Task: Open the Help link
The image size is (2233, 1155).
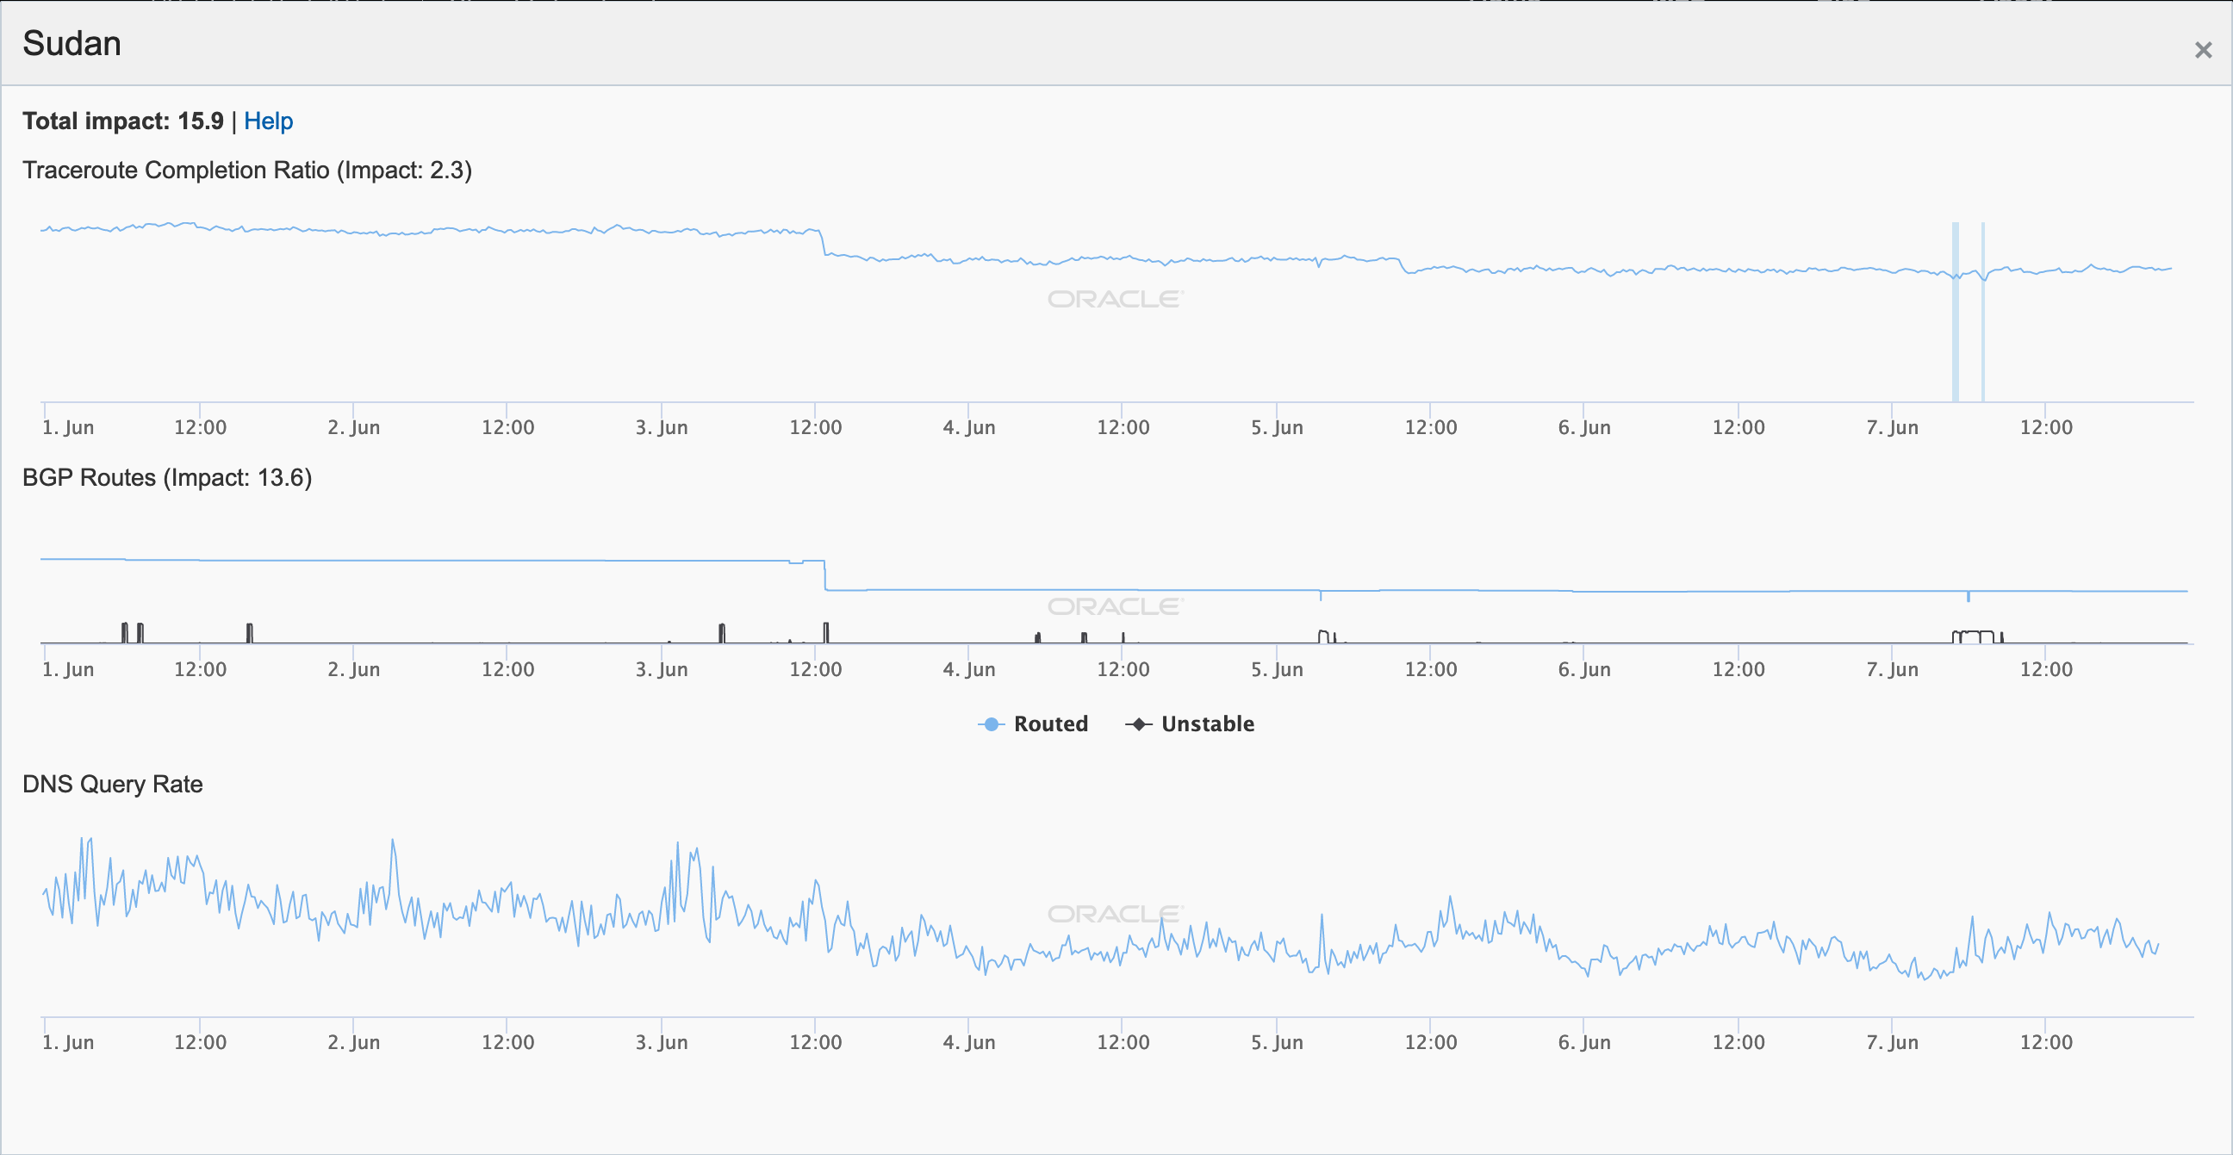Action: point(268,121)
